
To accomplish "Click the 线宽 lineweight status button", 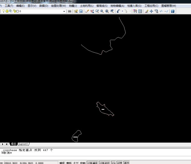I will point(120,163).
